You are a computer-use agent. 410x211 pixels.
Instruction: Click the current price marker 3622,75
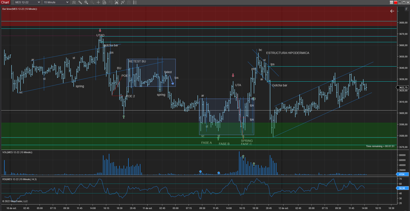403,88
